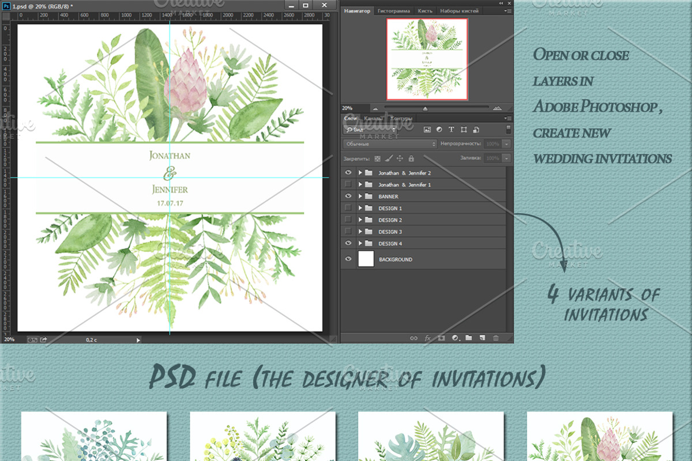Open the Заливка fill dropdown arrow
The height and width of the screenshot is (461, 692).
pyautogui.click(x=506, y=158)
